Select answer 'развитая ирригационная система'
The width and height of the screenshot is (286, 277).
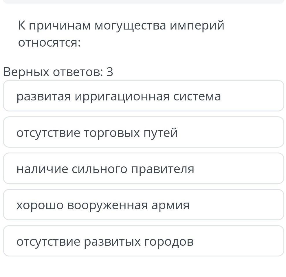click(143, 96)
